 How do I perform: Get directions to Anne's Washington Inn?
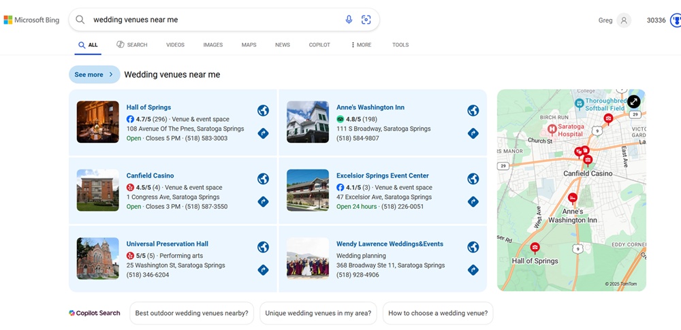(473, 133)
